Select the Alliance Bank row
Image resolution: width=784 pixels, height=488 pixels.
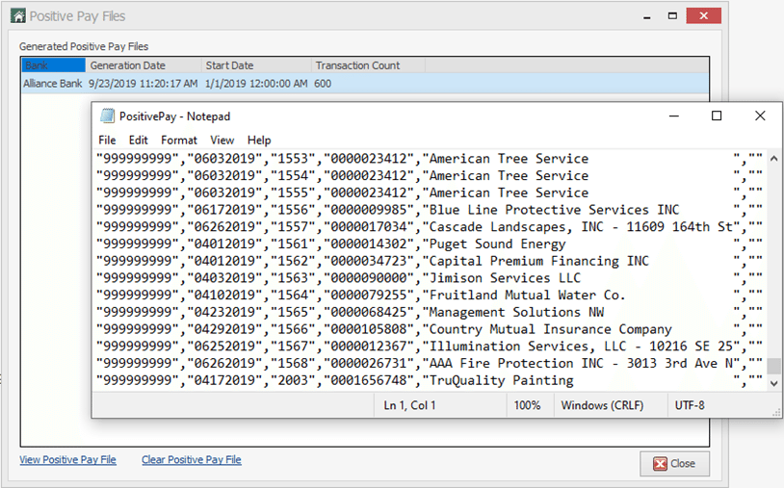pyautogui.click(x=365, y=84)
